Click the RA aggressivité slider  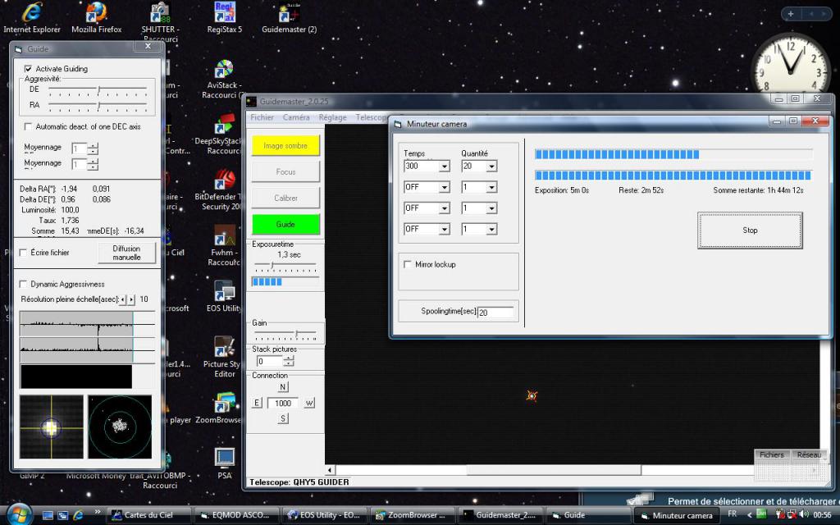tap(98, 105)
